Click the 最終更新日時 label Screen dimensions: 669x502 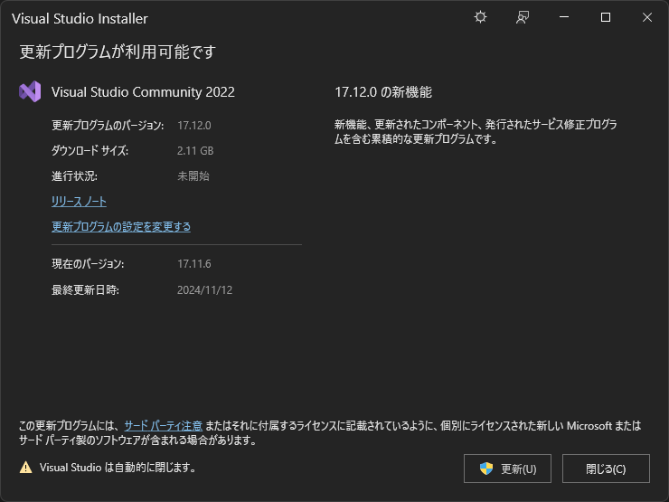tap(85, 290)
